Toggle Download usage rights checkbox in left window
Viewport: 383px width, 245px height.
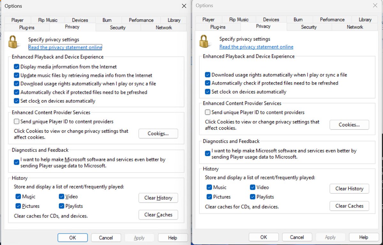tap(16, 84)
